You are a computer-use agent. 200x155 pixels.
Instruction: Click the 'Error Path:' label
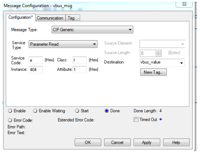[x=17, y=127]
